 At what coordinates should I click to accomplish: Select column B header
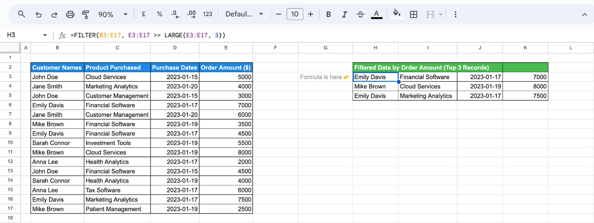pos(57,48)
